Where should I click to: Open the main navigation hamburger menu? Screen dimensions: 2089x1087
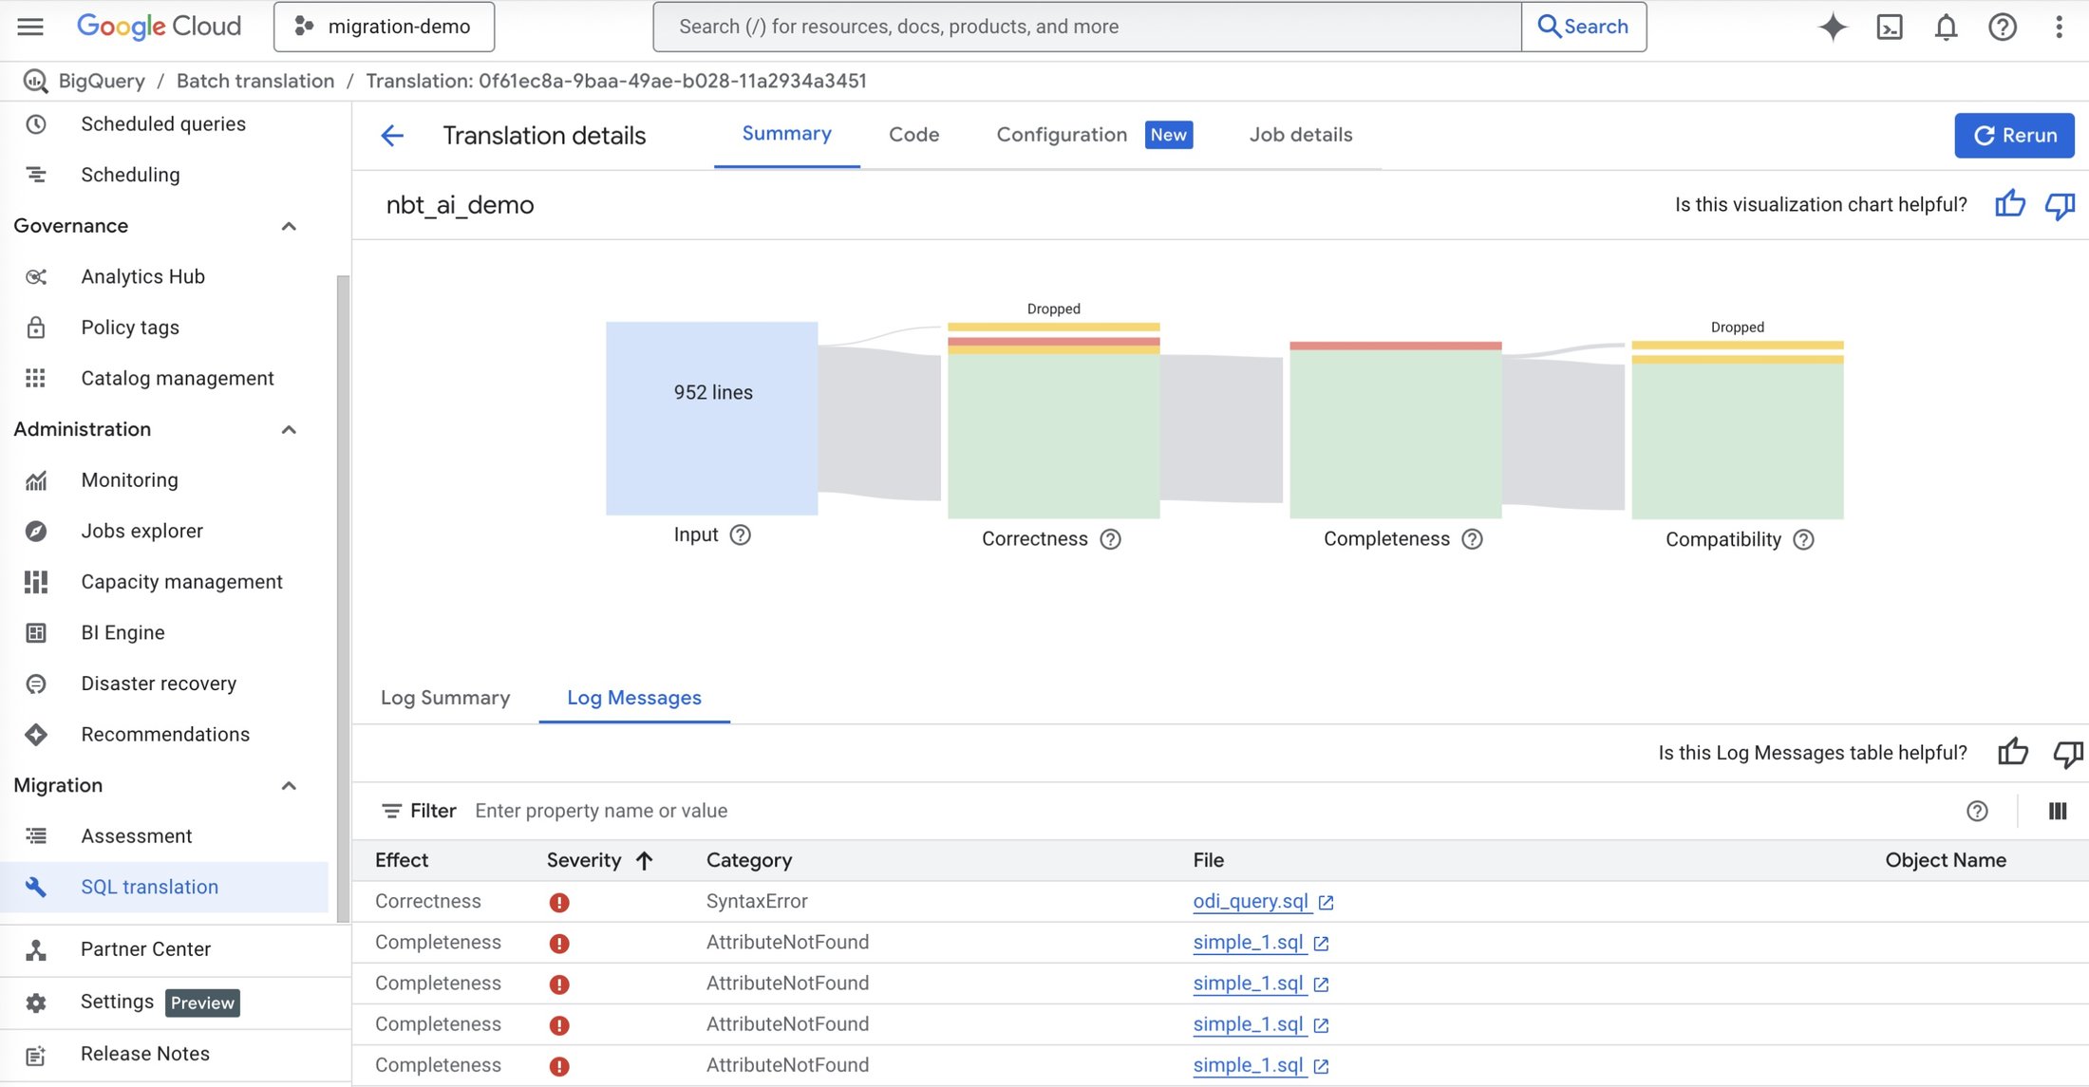pyautogui.click(x=30, y=27)
